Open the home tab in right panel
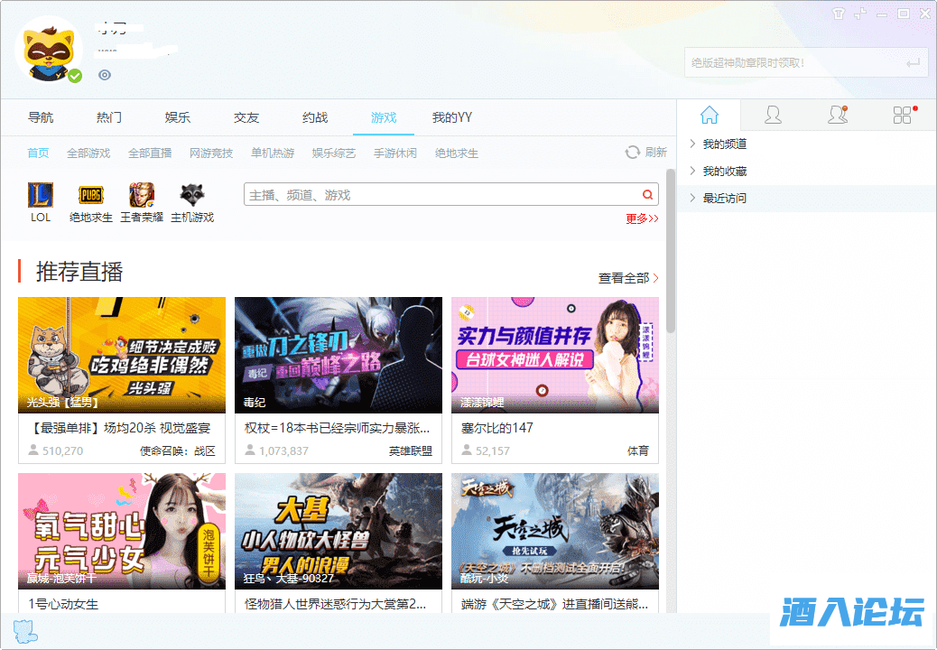The width and height of the screenshot is (937, 650). tap(710, 115)
